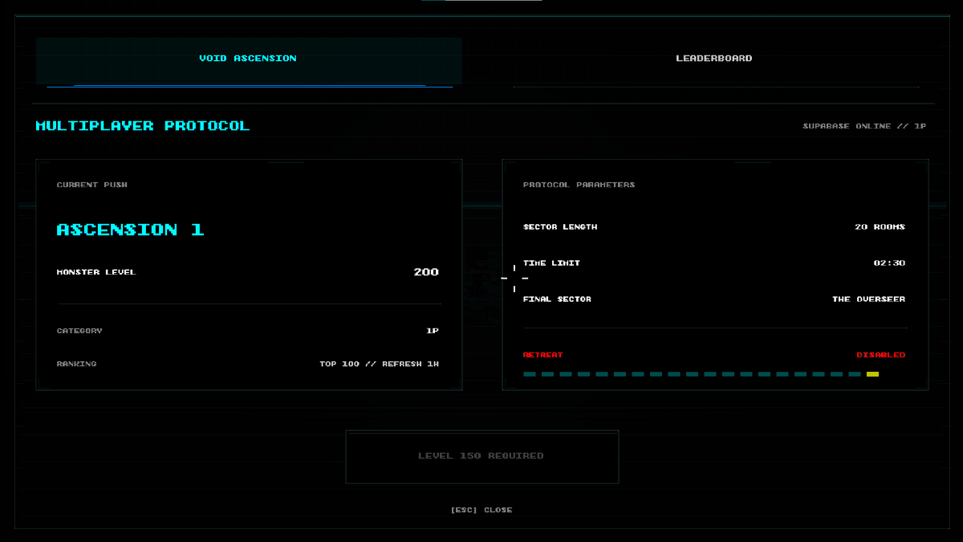Click the Final Sector label
Image resolution: width=963 pixels, height=542 pixels.
point(557,300)
